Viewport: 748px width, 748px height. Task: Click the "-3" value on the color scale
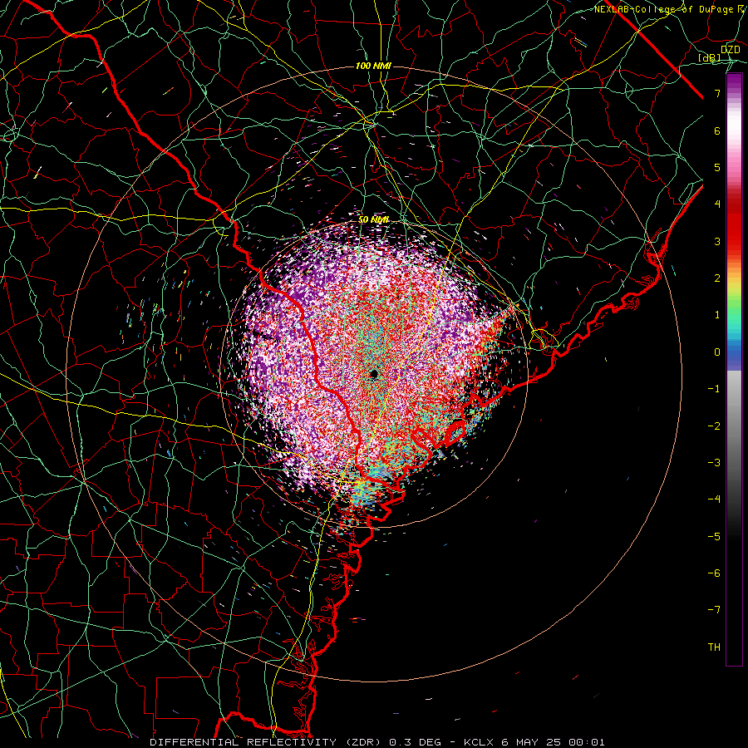click(x=714, y=463)
